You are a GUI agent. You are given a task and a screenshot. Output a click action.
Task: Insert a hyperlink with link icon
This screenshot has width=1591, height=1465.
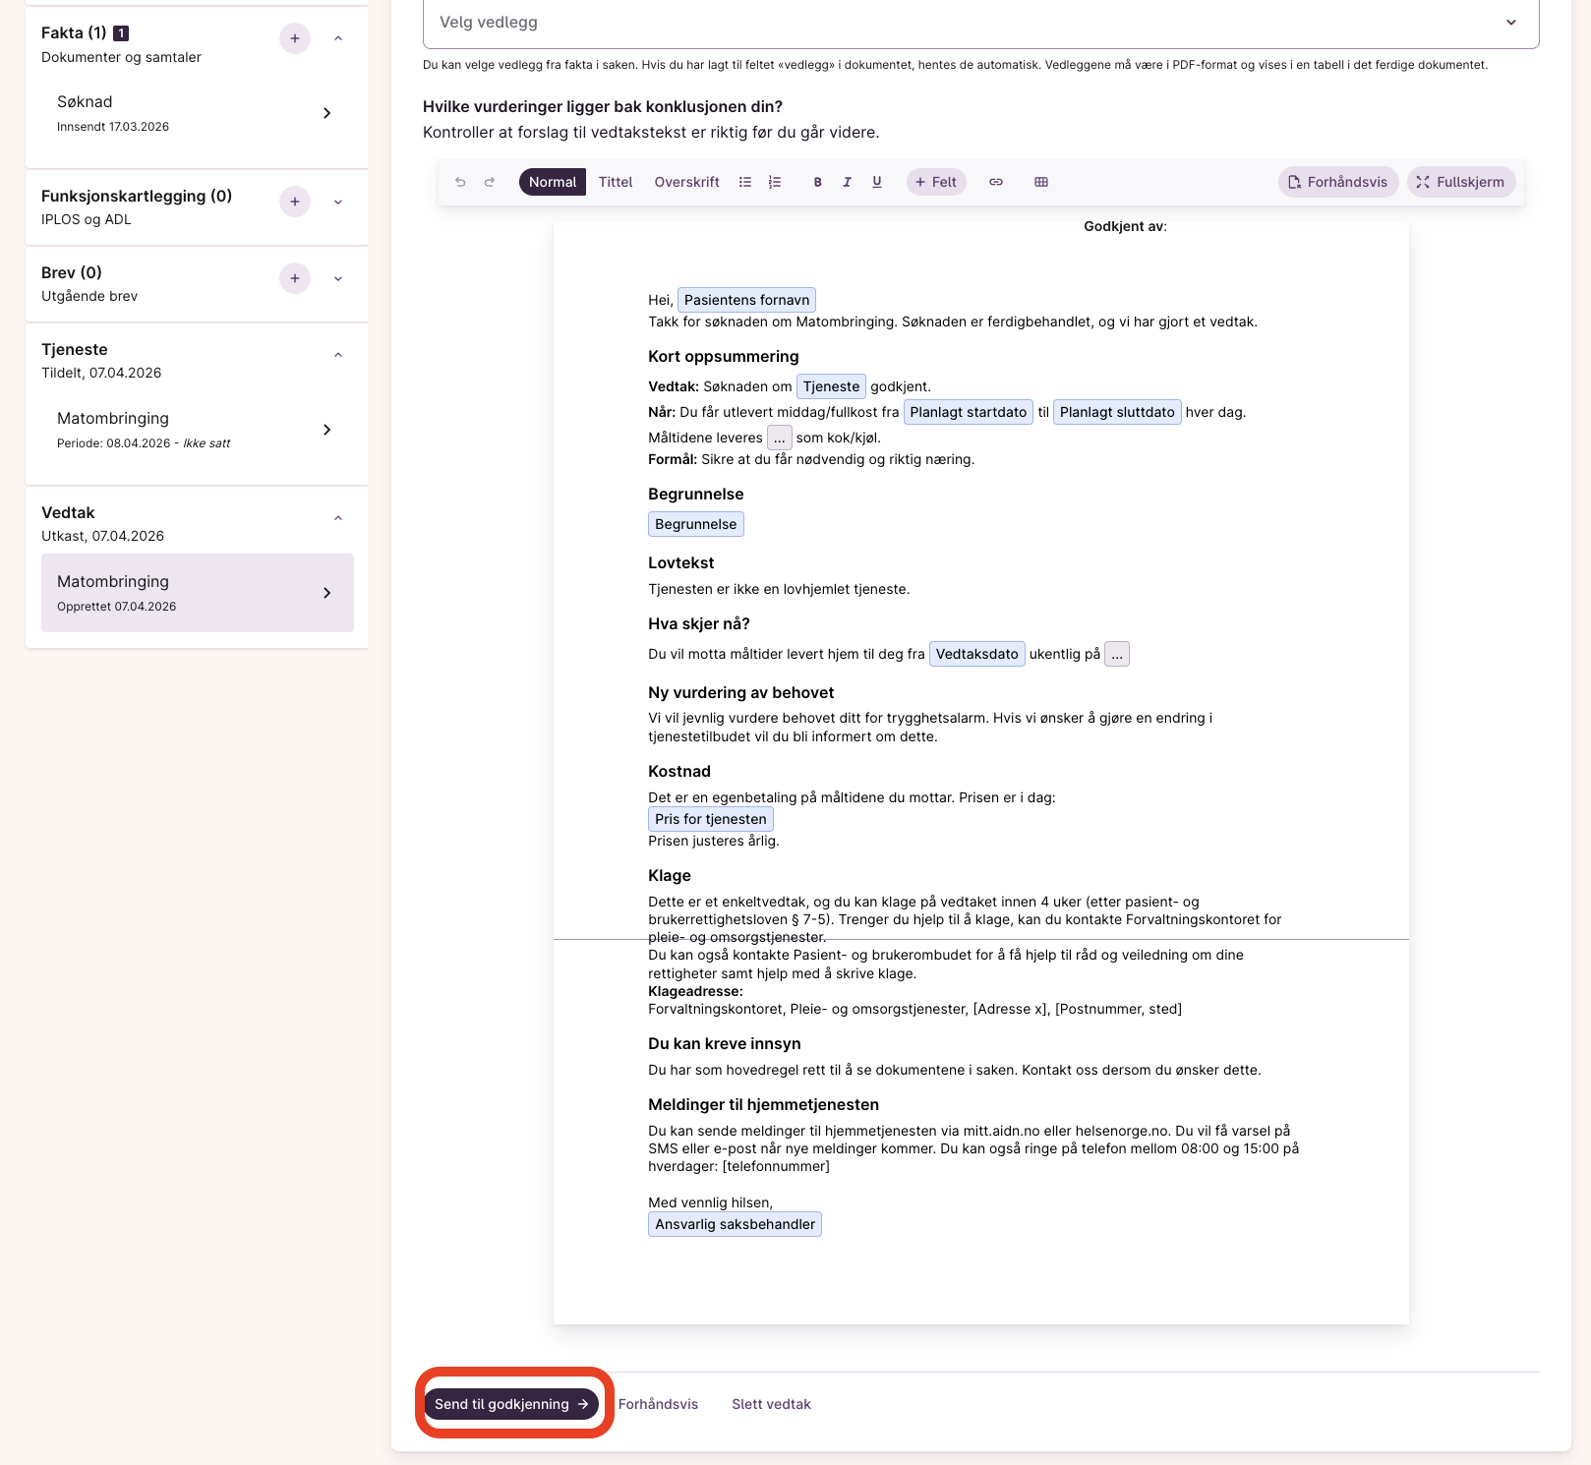click(996, 182)
